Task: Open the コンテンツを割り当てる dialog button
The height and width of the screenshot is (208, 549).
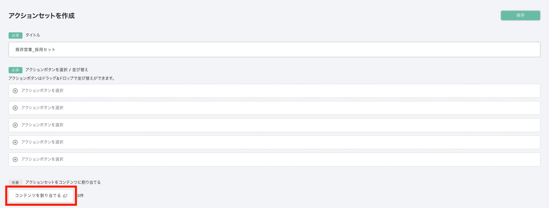Action: coord(38,196)
